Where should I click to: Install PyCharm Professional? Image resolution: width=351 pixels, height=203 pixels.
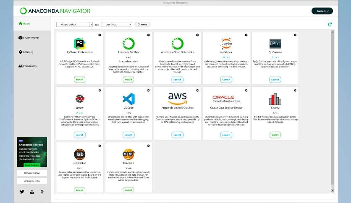79,79
